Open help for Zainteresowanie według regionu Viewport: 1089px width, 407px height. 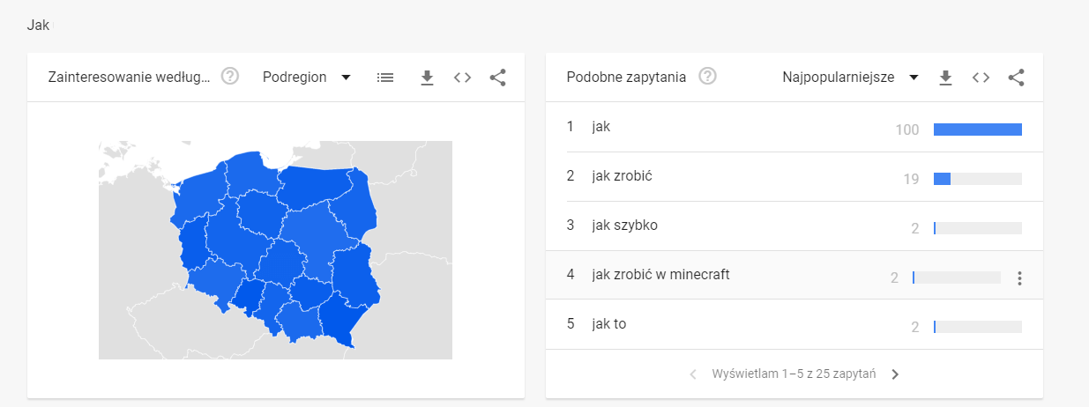[x=230, y=77]
